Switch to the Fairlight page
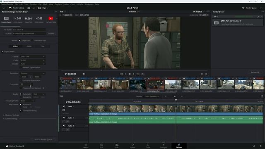The image size is (265, 149). [x=164, y=146]
